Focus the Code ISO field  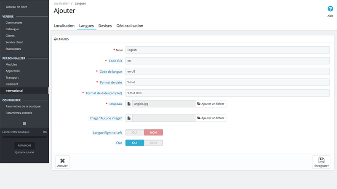click(x=227, y=61)
